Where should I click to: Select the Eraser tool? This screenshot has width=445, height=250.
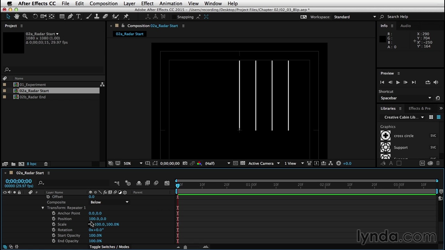tap(105, 16)
